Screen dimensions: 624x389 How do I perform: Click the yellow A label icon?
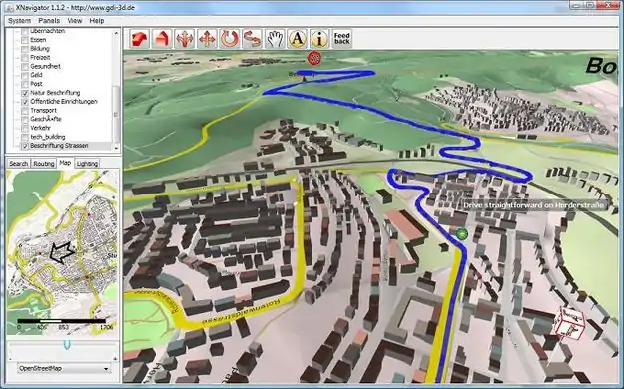click(x=297, y=39)
